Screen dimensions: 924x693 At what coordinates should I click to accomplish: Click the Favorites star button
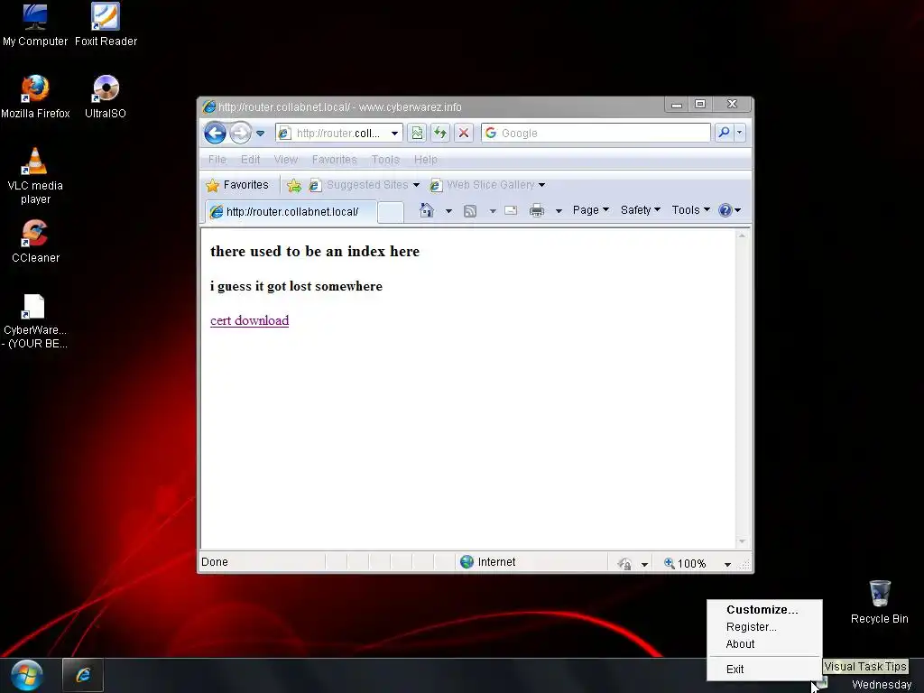click(237, 185)
